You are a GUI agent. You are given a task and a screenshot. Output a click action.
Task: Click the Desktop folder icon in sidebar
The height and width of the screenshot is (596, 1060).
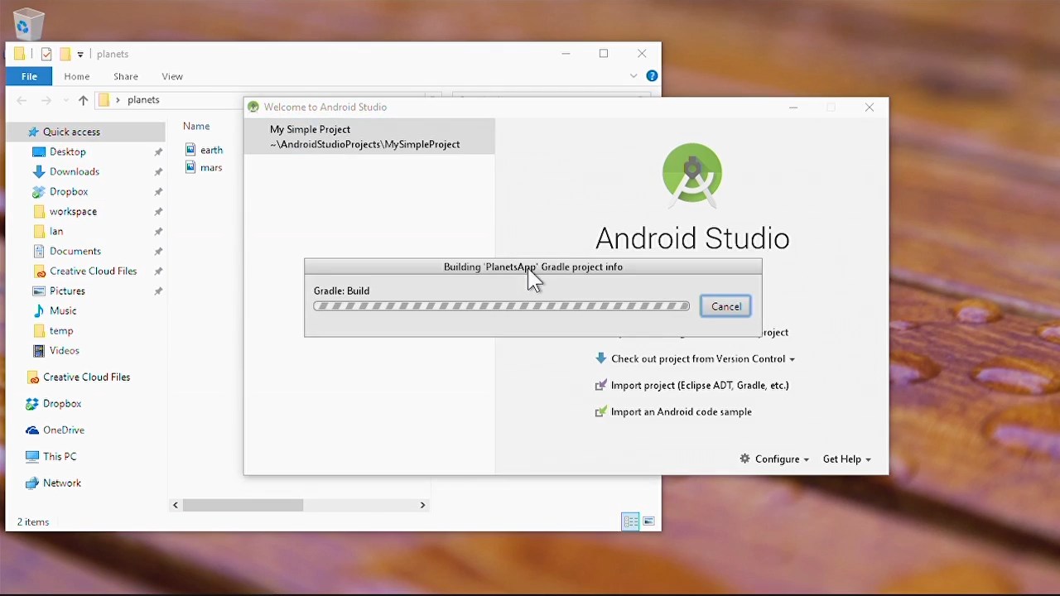(x=39, y=151)
